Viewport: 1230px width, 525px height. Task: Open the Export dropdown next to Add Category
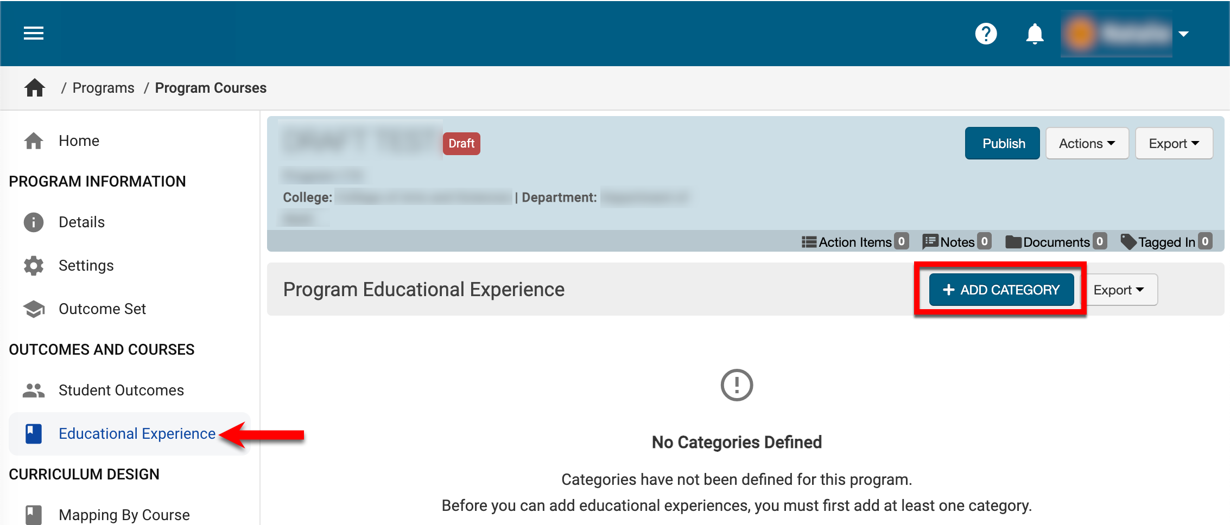[x=1118, y=290]
